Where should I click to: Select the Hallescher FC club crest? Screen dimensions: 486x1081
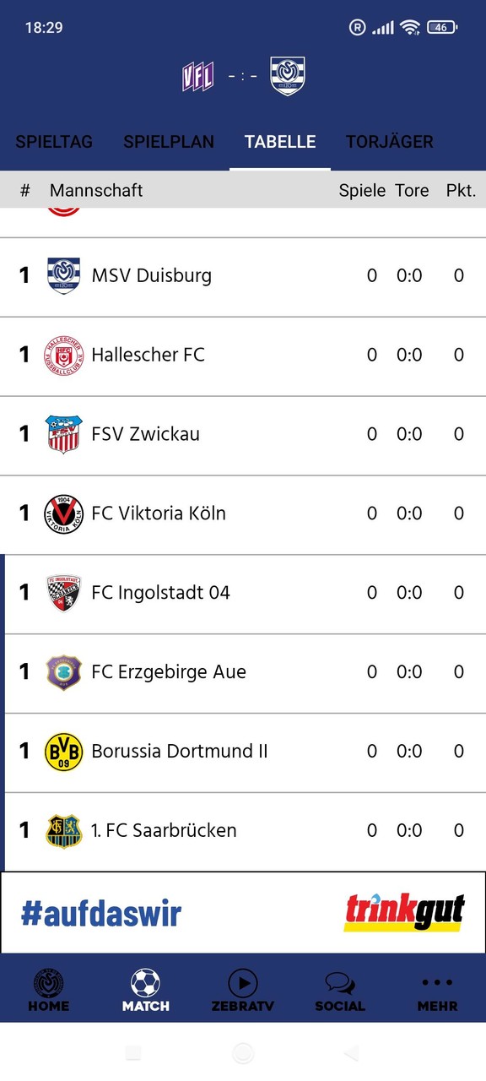click(62, 355)
